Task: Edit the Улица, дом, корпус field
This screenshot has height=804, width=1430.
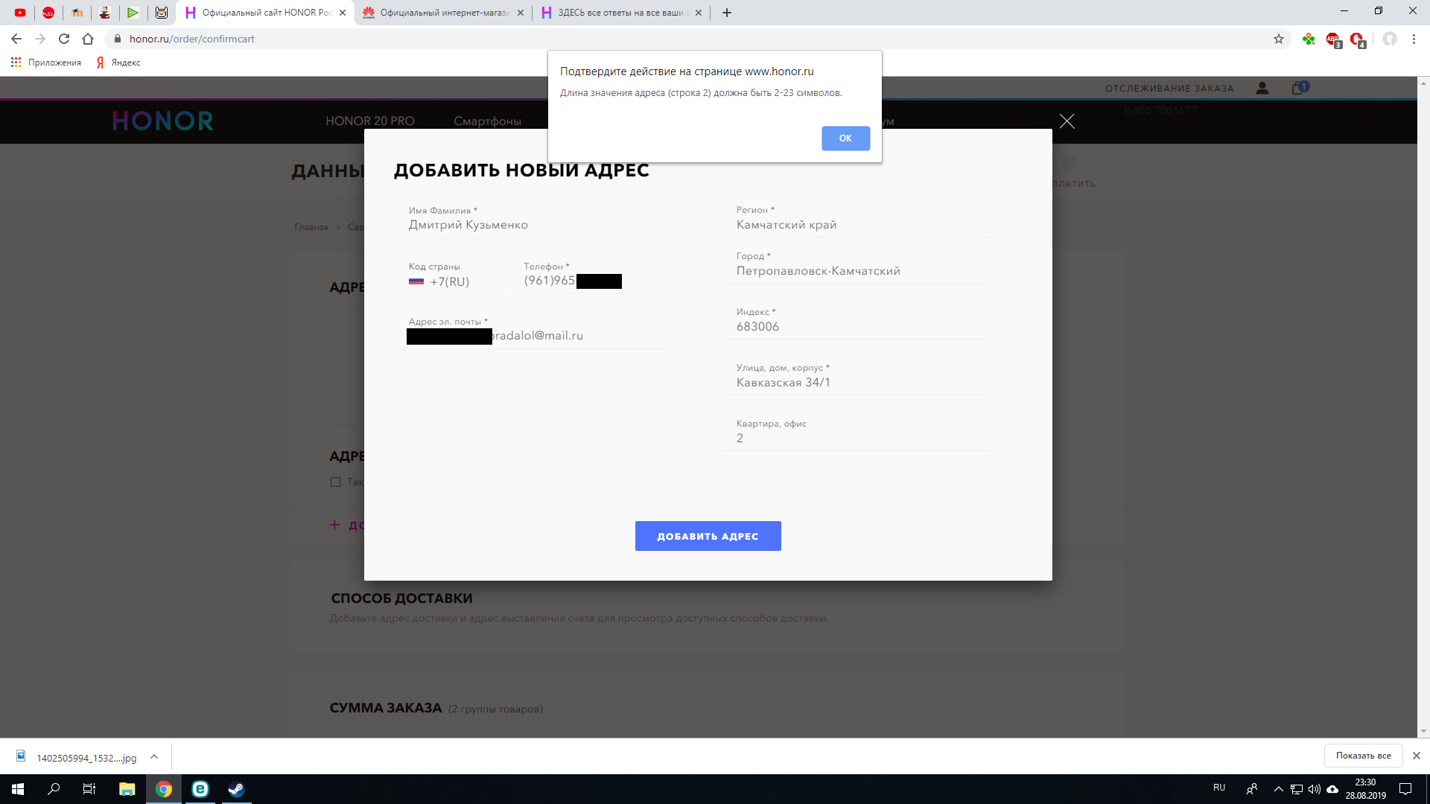Action: [855, 383]
